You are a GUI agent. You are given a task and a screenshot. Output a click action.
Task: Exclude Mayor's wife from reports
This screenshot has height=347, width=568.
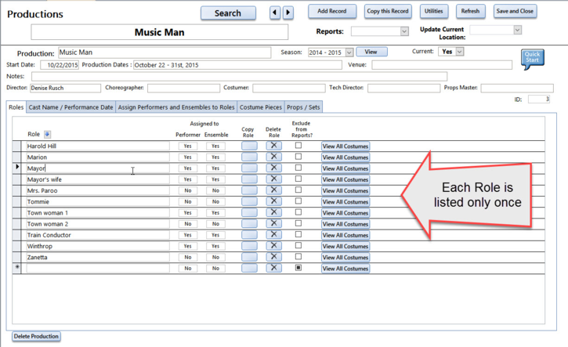[298, 179]
